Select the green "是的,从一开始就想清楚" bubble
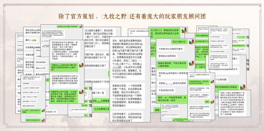Image resolution: width=264 pixels, height=131 pixels. (x=172, y=99)
